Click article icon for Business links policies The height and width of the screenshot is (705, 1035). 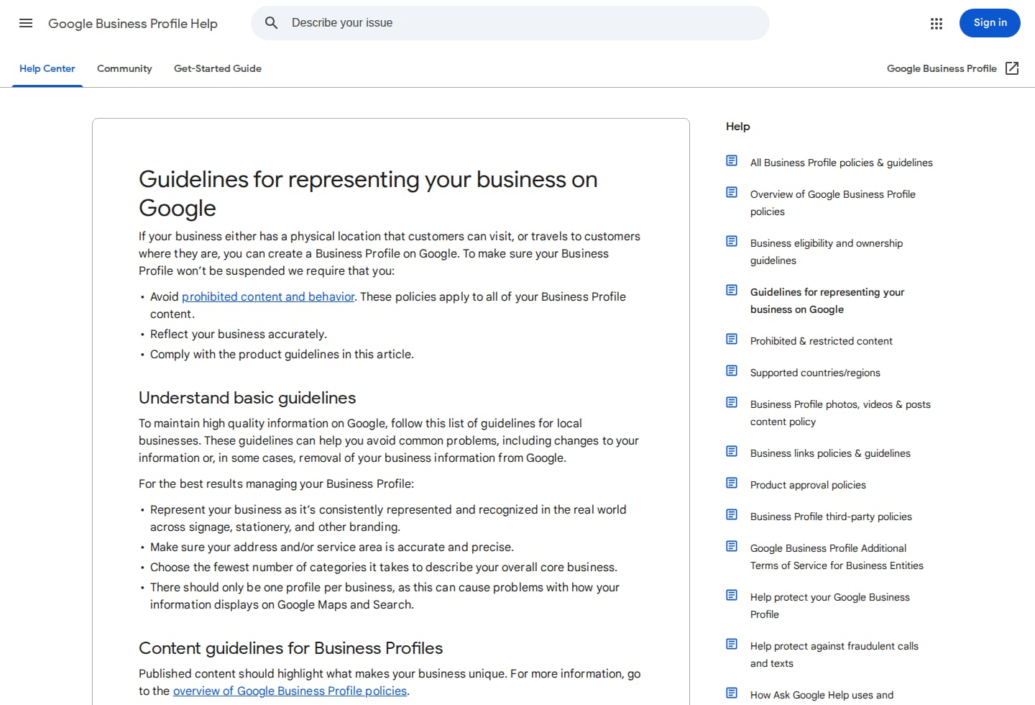(x=732, y=452)
